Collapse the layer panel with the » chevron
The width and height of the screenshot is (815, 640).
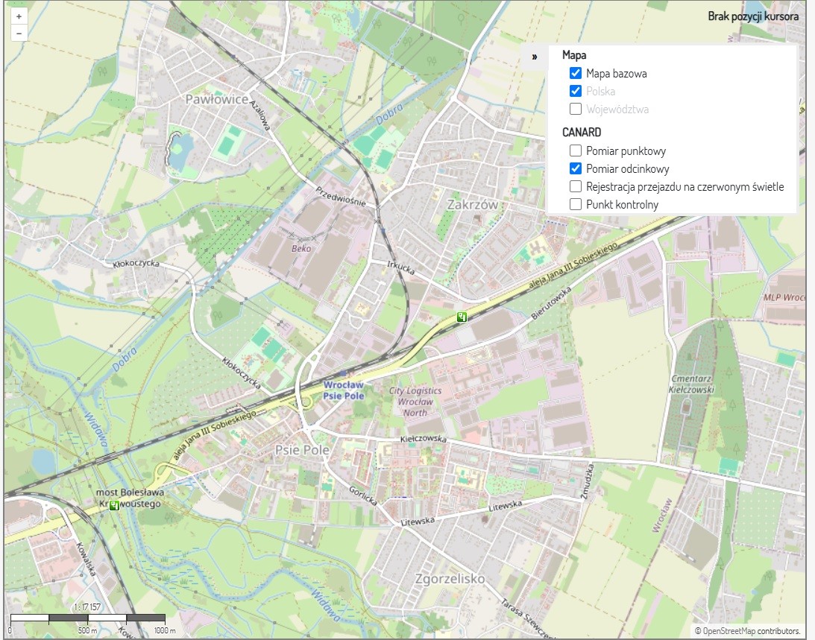(x=533, y=55)
